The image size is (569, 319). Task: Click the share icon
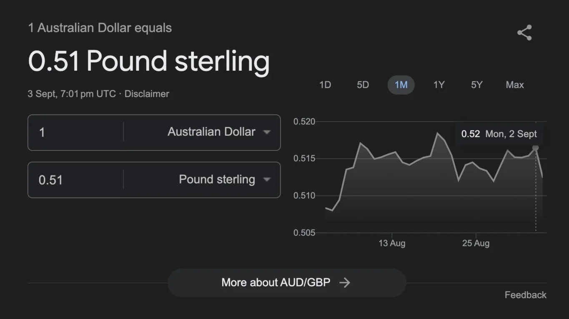point(524,33)
